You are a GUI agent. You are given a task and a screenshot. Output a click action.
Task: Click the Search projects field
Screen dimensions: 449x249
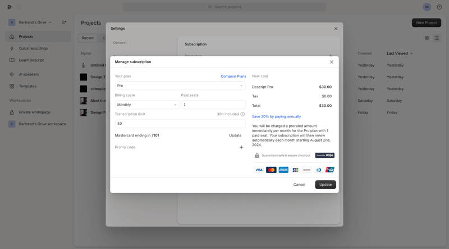pos(224,7)
